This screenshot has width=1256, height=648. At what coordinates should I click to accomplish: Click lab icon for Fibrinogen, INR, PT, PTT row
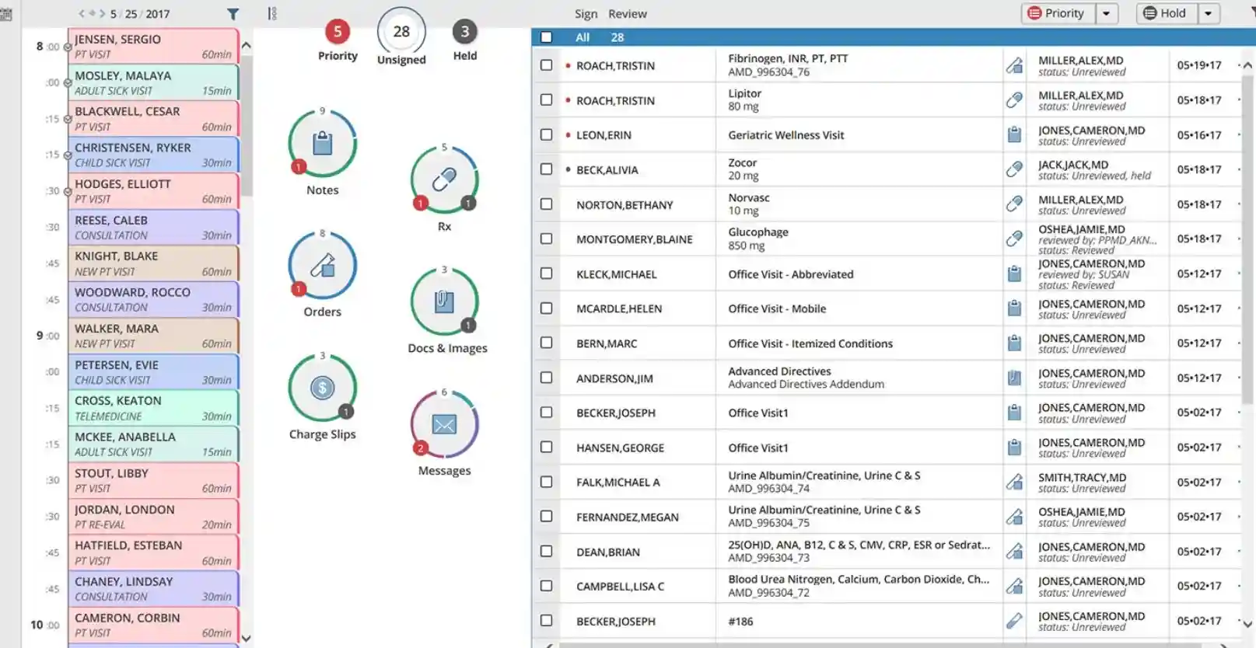(1014, 65)
